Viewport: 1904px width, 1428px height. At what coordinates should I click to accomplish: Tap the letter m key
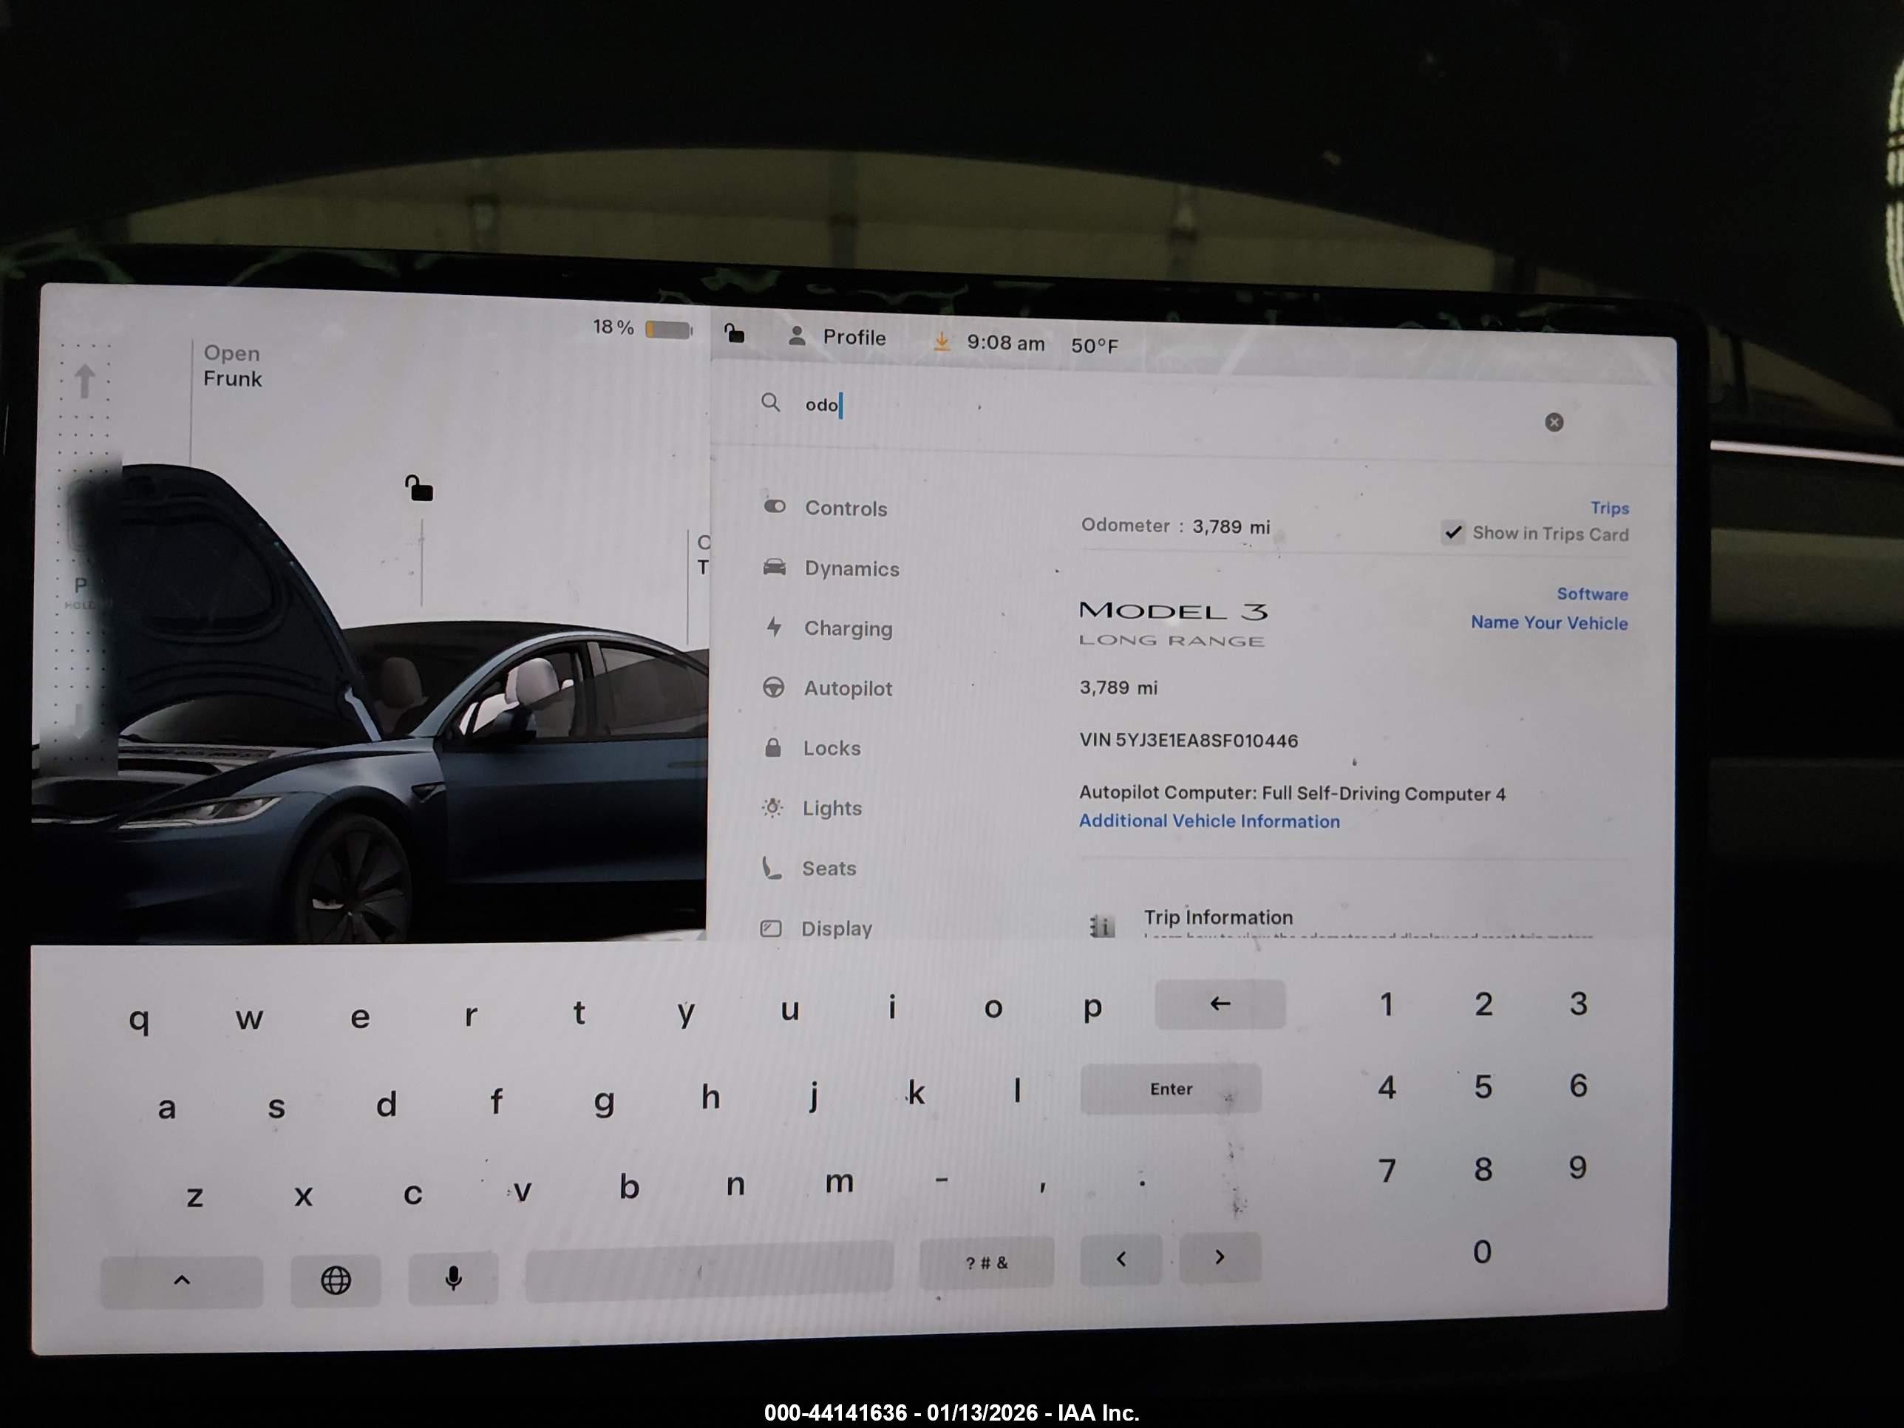tap(839, 1183)
